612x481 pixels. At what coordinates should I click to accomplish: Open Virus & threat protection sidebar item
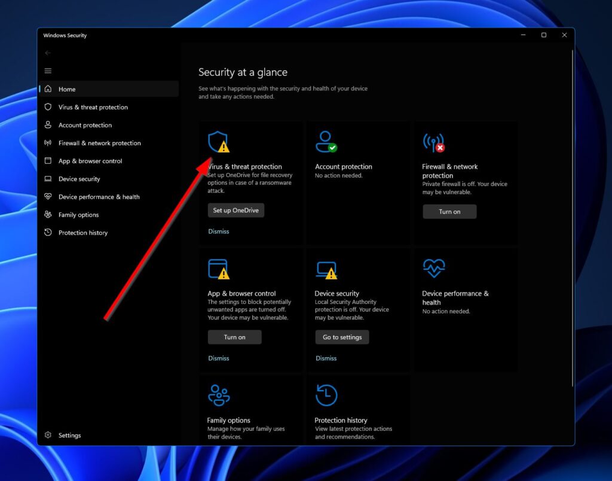pos(93,107)
